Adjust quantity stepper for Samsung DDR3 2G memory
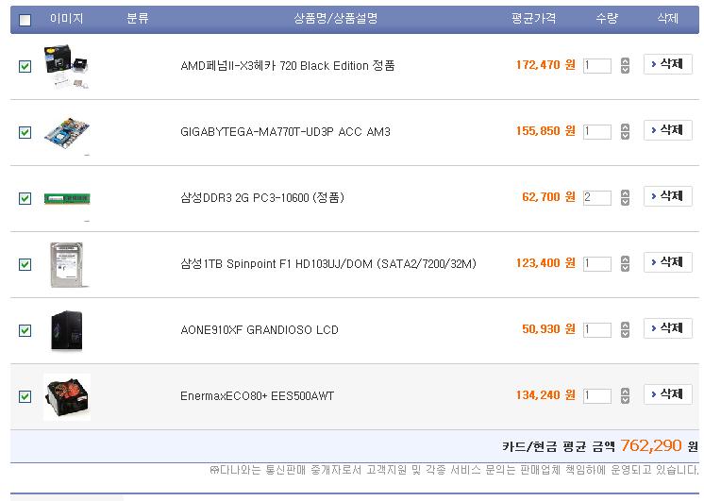The height and width of the screenshot is (501, 704). 625,197
